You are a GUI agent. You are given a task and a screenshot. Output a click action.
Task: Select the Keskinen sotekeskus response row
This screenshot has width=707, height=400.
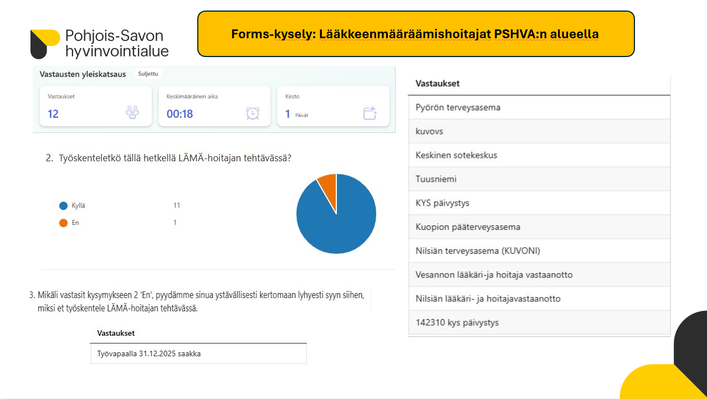click(539, 155)
